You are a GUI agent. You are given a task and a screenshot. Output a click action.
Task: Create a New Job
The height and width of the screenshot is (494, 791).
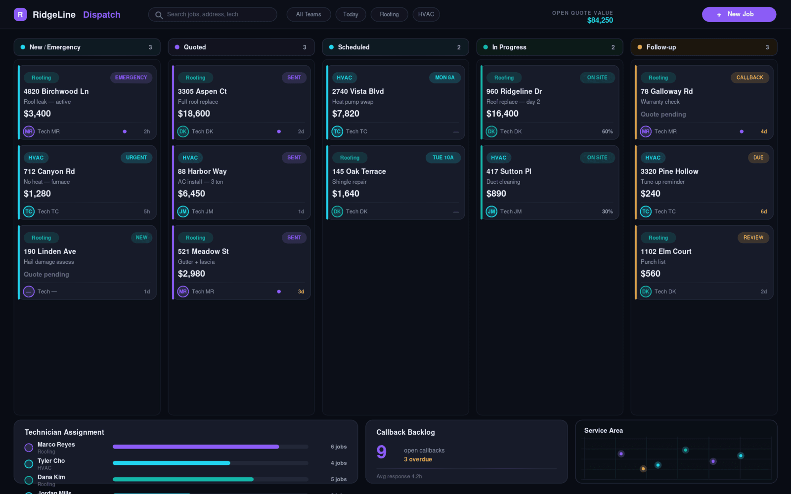[x=739, y=14]
